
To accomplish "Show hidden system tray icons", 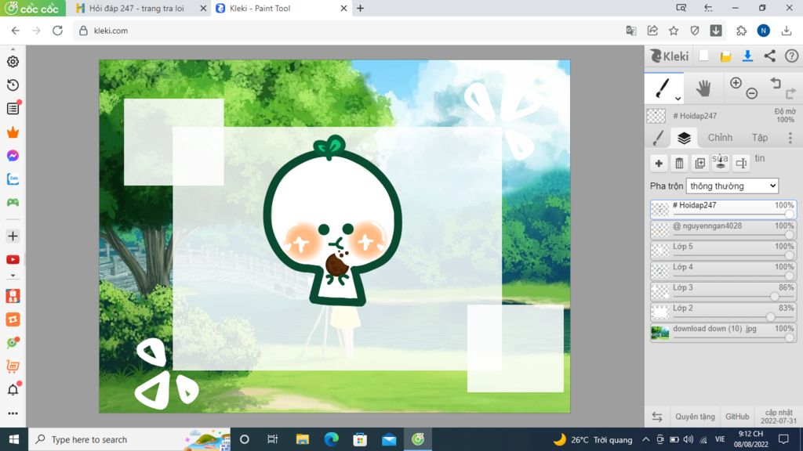I will tap(646, 440).
